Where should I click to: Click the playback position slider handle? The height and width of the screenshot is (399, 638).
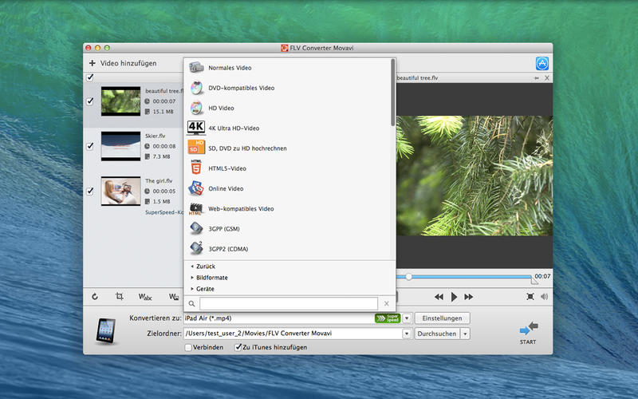pos(408,276)
